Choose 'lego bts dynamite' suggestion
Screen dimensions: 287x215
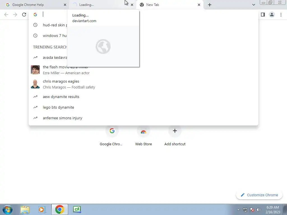pyautogui.click(x=143, y=107)
